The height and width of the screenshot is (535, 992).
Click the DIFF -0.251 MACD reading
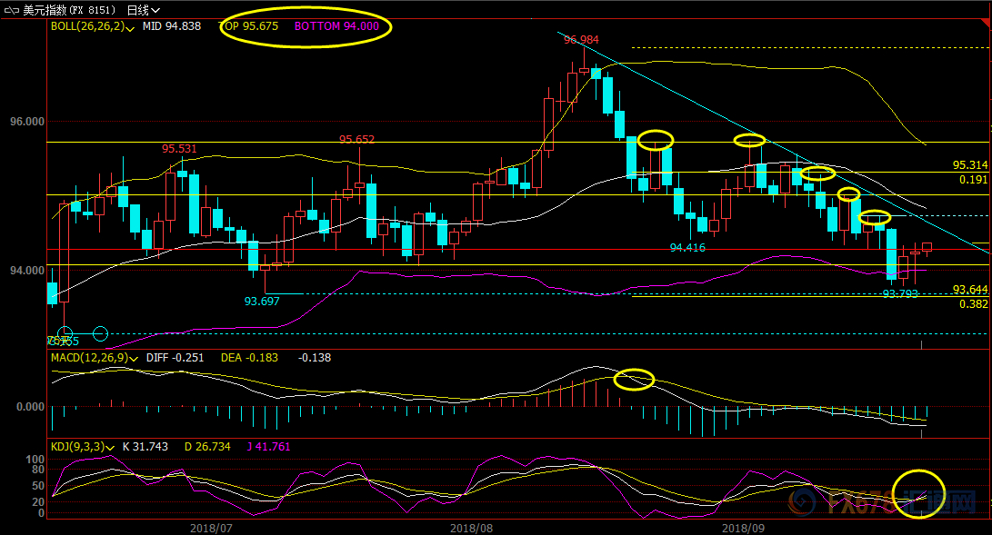175,358
